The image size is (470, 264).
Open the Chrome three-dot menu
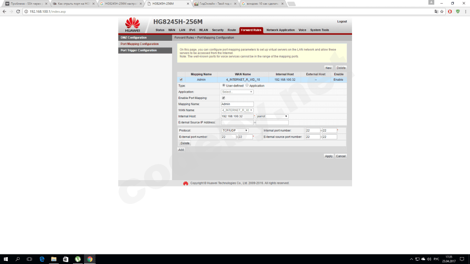(x=465, y=11)
